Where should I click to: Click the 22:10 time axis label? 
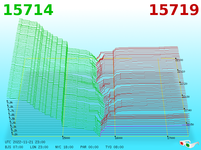[181, 71]
